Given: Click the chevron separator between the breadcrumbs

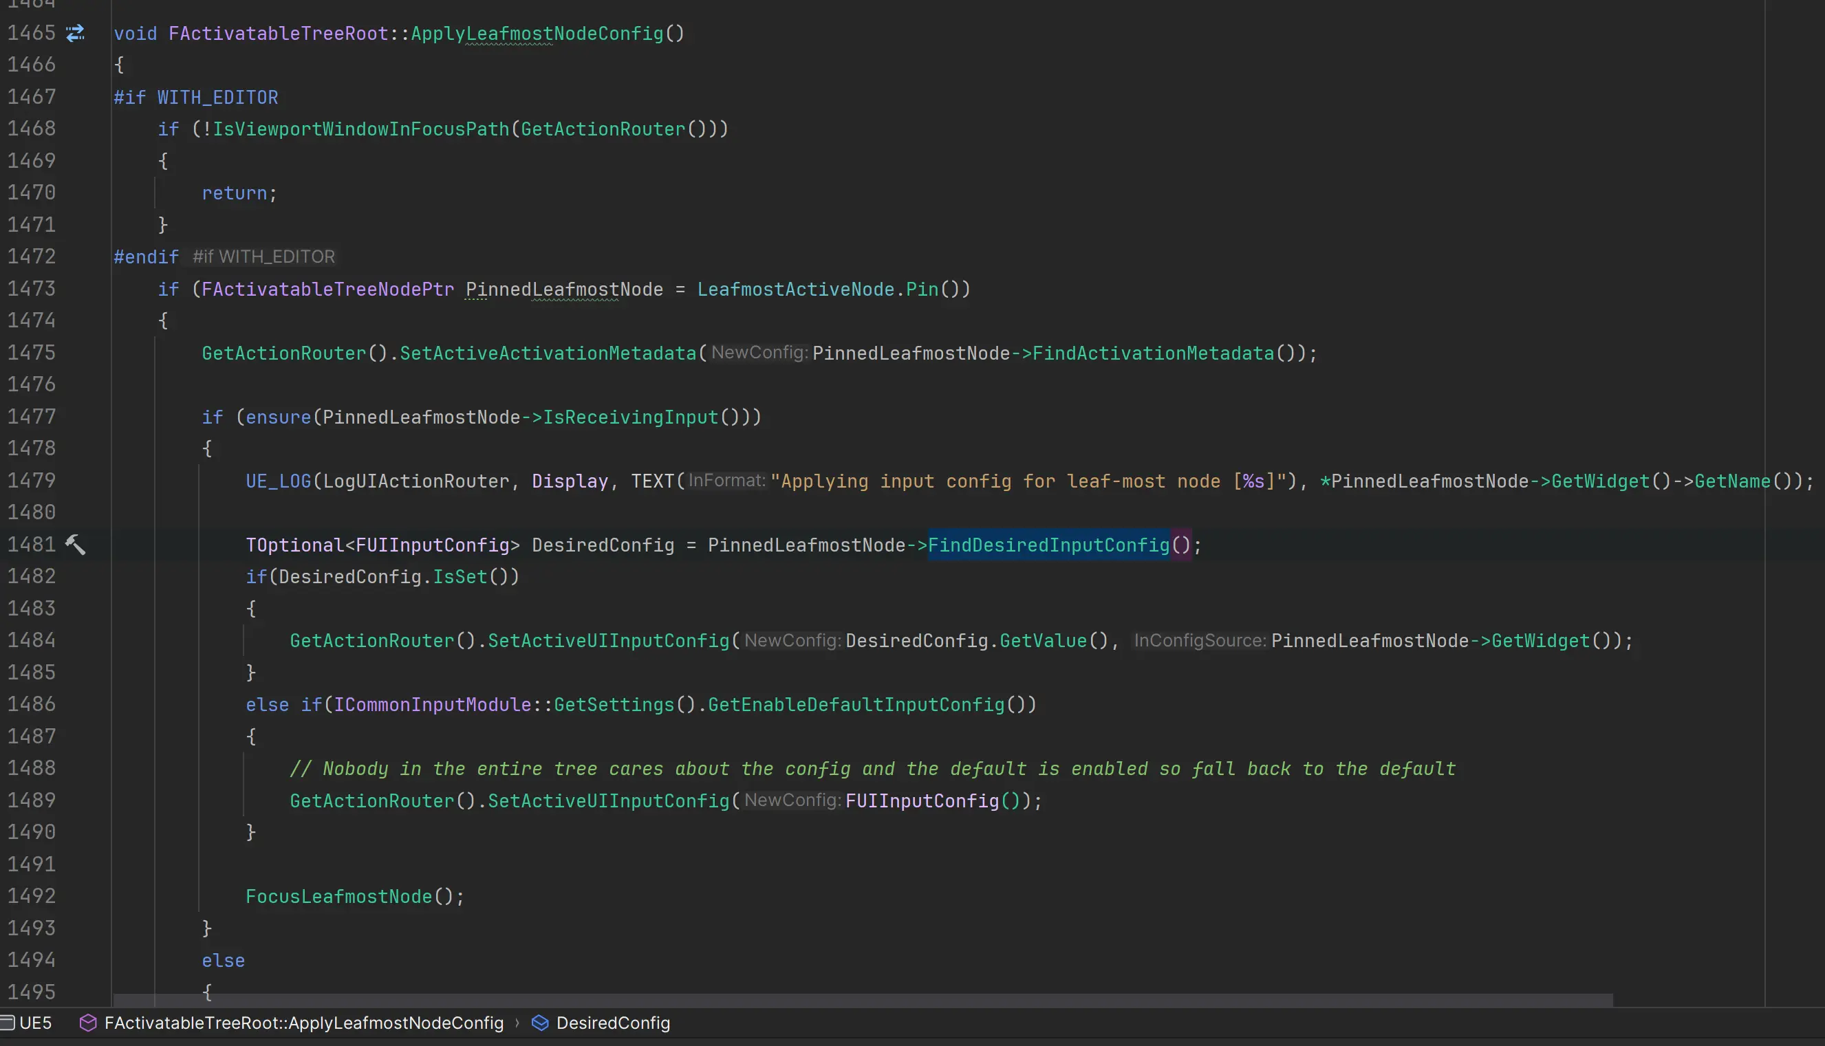Looking at the screenshot, I should pos(517,1023).
